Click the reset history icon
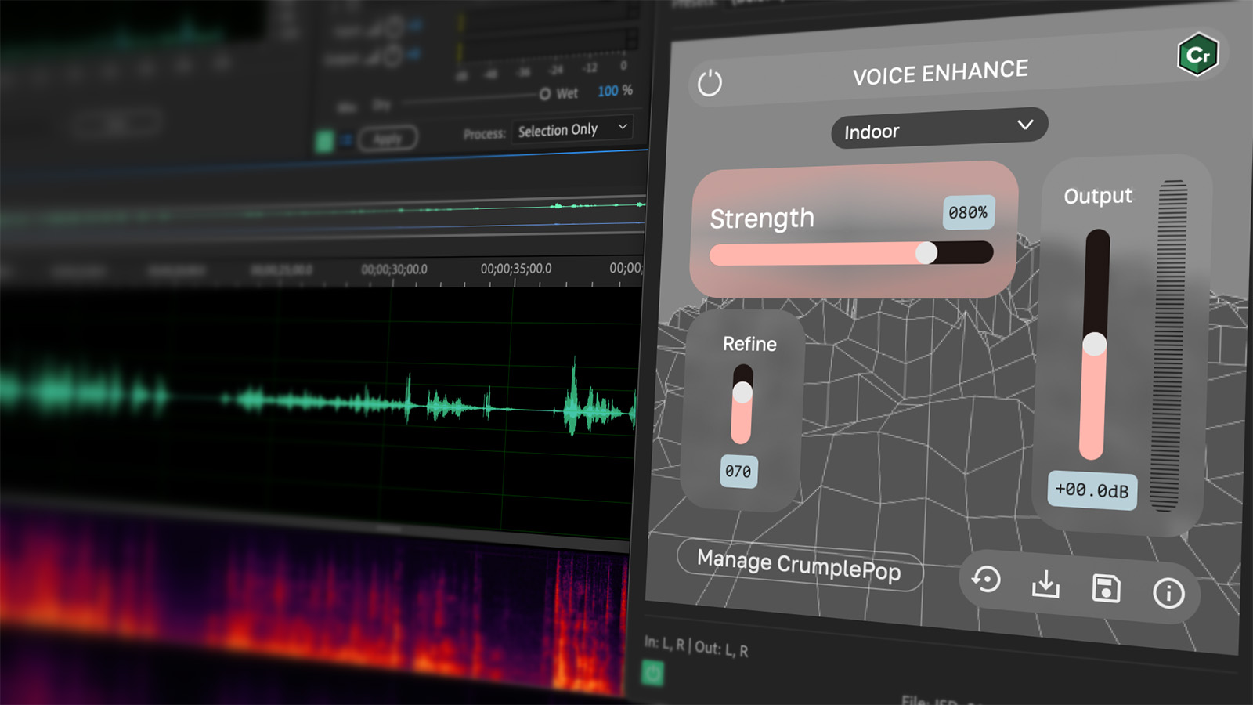Viewport: 1253px width, 705px height. (986, 580)
